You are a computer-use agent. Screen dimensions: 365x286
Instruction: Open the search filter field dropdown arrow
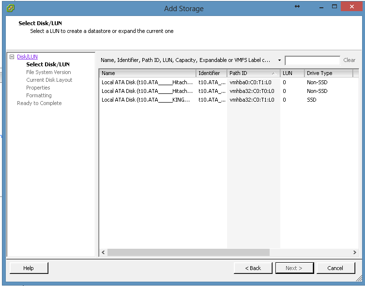(x=279, y=60)
